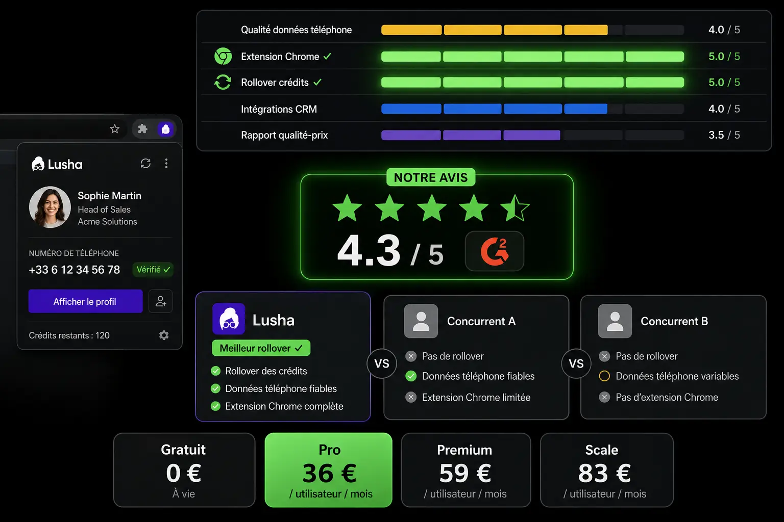The image size is (784, 522).
Task: Click the bookmark star icon in browser bar
Action: tap(115, 129)
